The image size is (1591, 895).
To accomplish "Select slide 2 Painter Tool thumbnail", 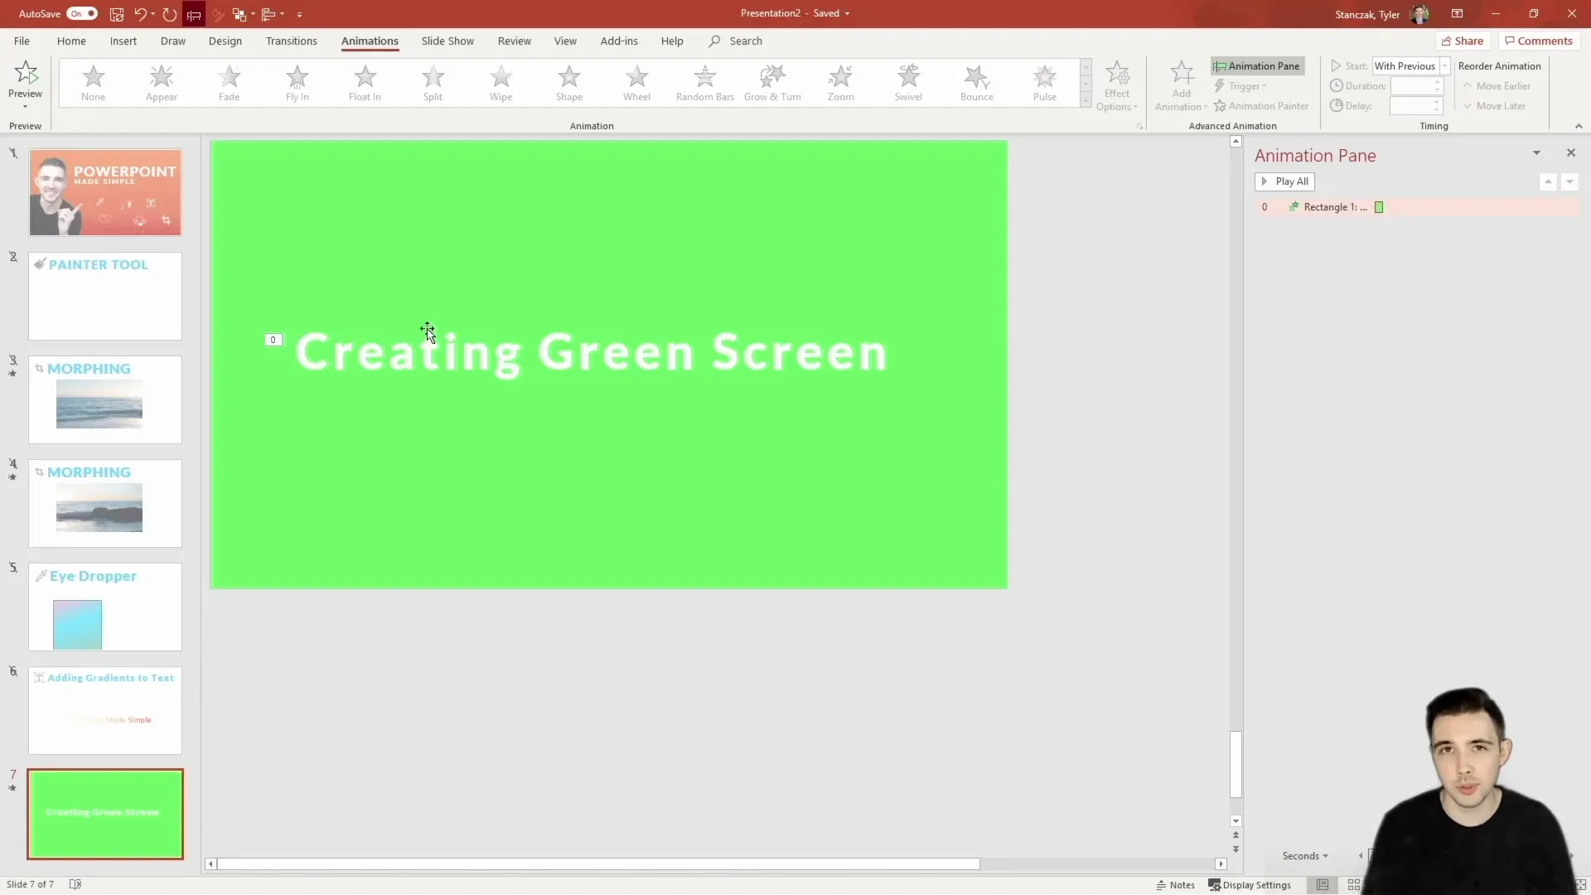I will (x=105, y=296).
